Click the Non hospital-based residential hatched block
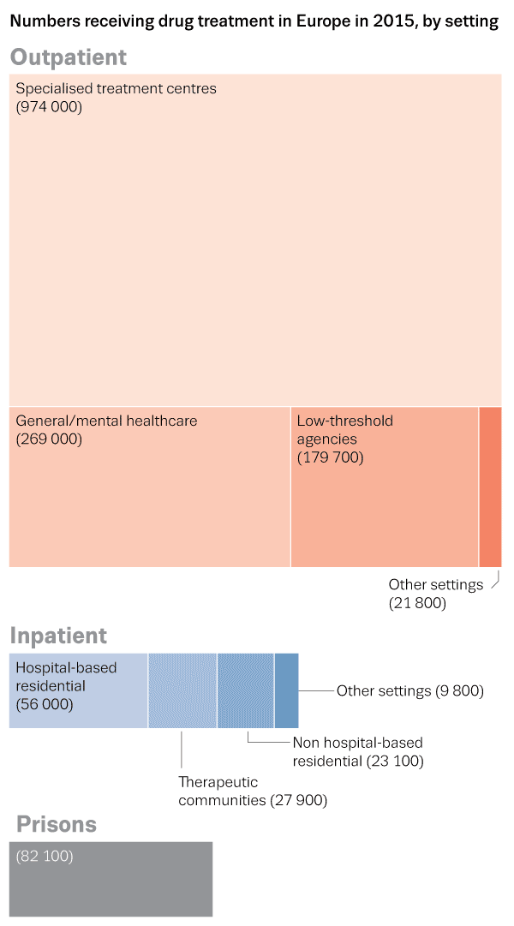 click(245, 690)
